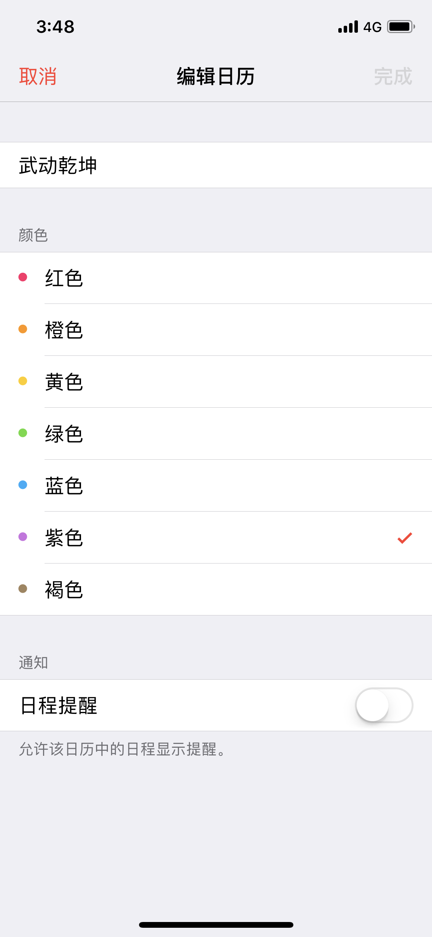Tap the red color dot
This screenshot has height=937, width=432.
tap(23, 277)
